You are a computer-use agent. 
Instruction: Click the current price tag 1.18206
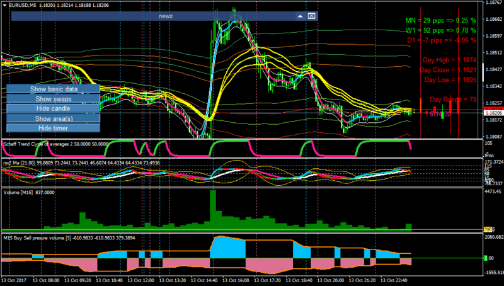pos(493,113)
